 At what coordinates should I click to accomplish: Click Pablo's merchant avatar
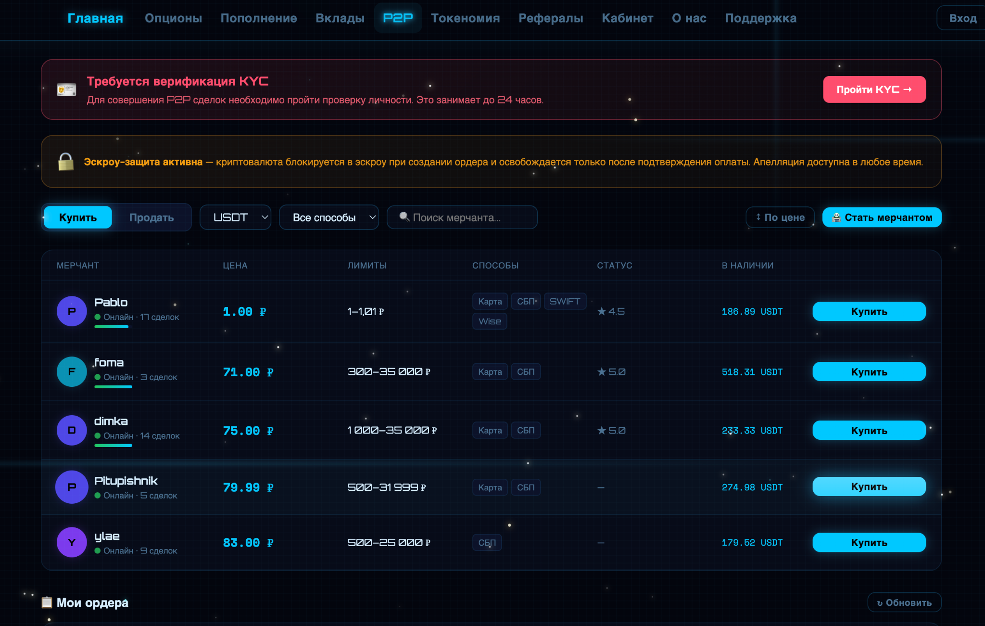point(72,311)
